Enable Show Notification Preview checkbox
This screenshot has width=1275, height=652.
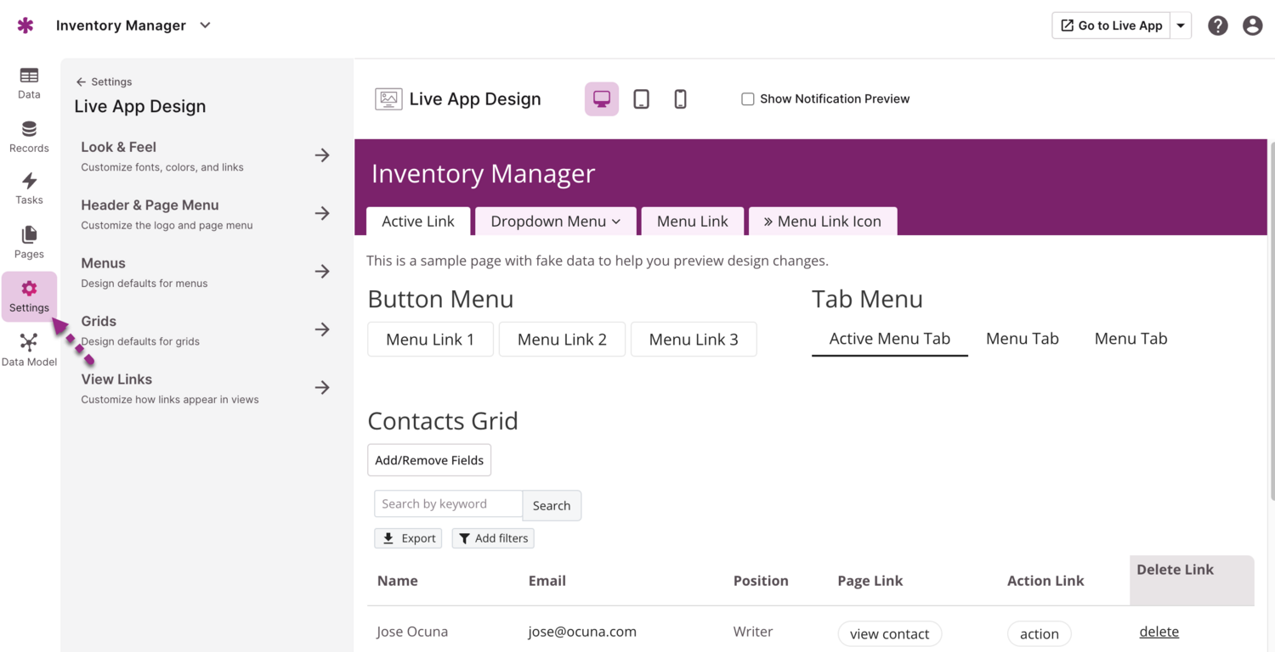(x=748, y=99)
